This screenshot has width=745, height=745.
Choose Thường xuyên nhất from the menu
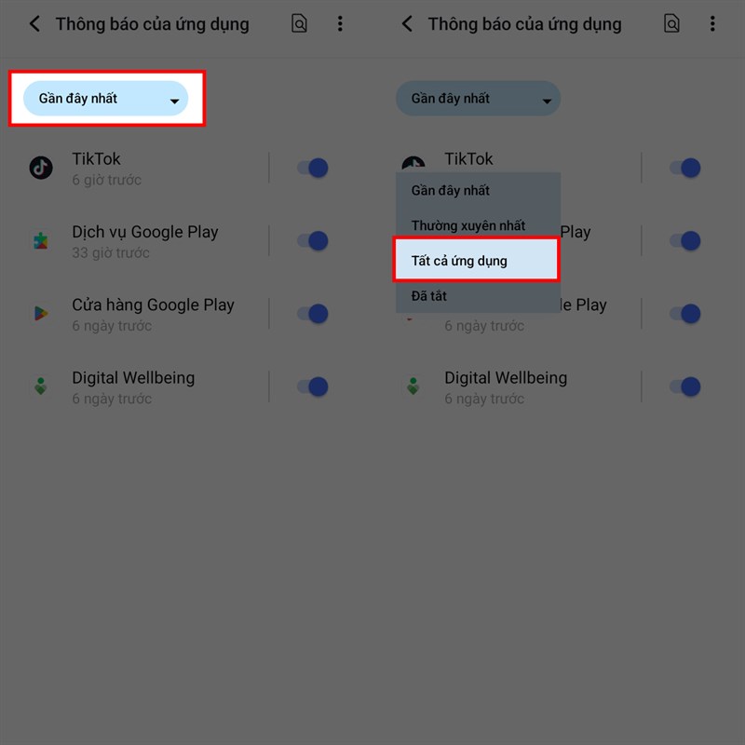point(478,225)
